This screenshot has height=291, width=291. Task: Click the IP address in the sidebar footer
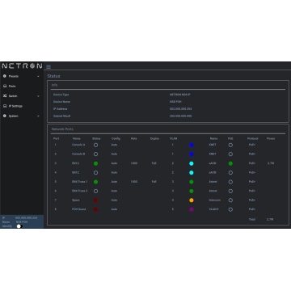pos(26,217)
